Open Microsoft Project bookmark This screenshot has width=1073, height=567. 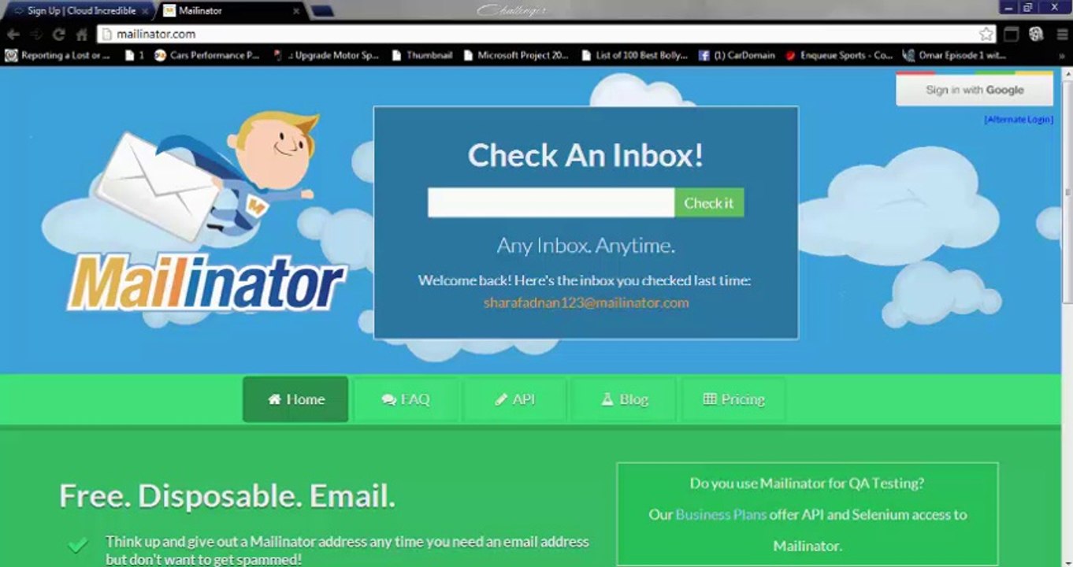tap(516, 56)
